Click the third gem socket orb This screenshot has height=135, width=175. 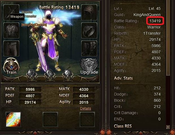coord(68,74)
